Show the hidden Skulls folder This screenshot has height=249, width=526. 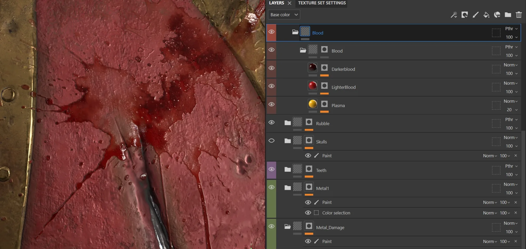pos(272,140)
